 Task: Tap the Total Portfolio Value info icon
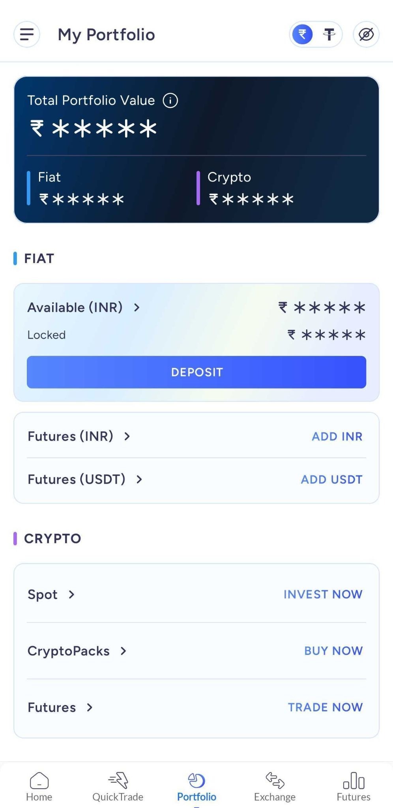[x=170, y=101]
